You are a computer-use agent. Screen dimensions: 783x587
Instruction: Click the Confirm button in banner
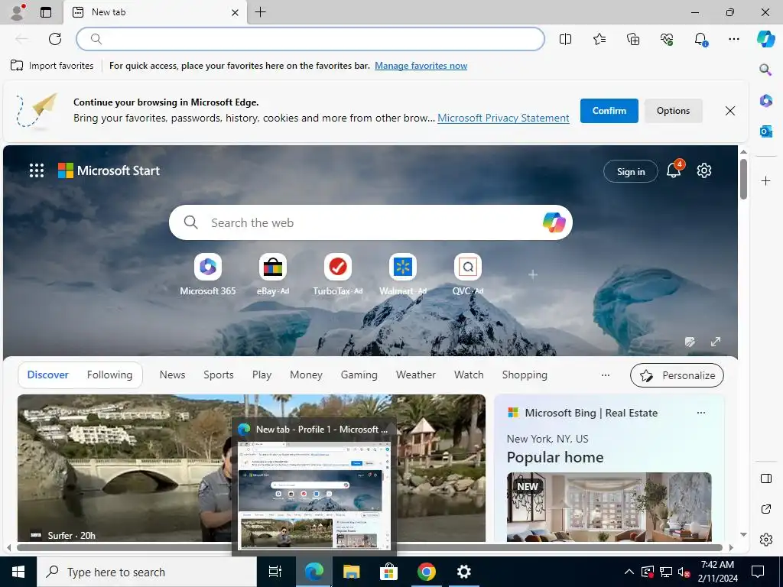609,111
